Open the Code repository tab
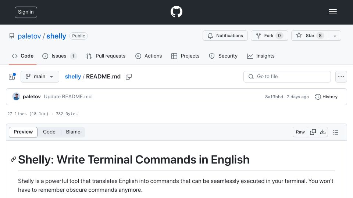Image resolution: width=353 pixels, height=198 pixels. click(x=23, y=56)
